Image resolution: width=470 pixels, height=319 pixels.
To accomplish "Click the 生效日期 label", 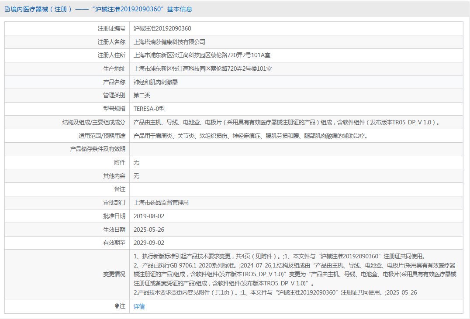I will tap(114, 230).
